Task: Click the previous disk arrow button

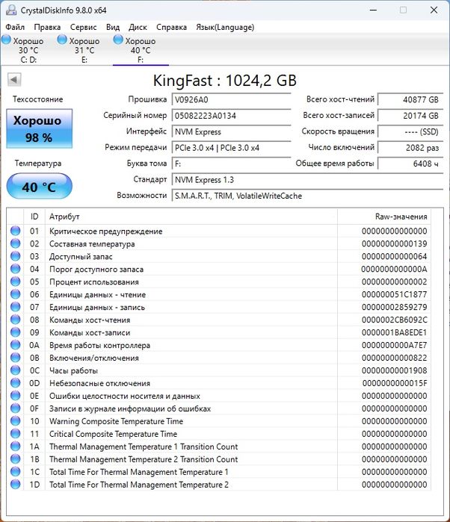Action: (x=14, y=80)
